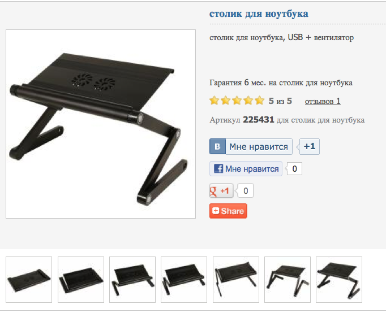Click the VK logo icon
386x313 pixels.
tap(217, 146)
